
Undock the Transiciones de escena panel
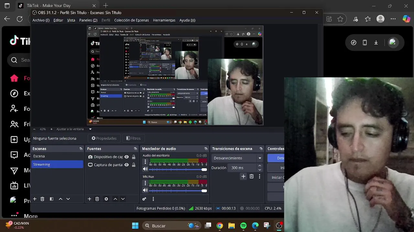tap(261, 149)
